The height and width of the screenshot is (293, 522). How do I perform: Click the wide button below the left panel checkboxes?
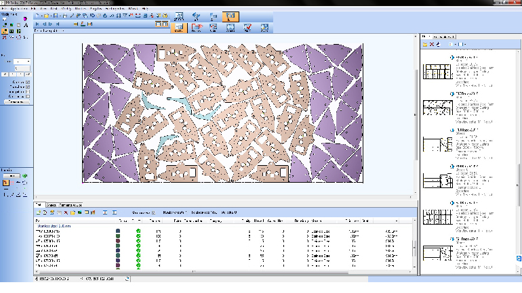(16, 102)
